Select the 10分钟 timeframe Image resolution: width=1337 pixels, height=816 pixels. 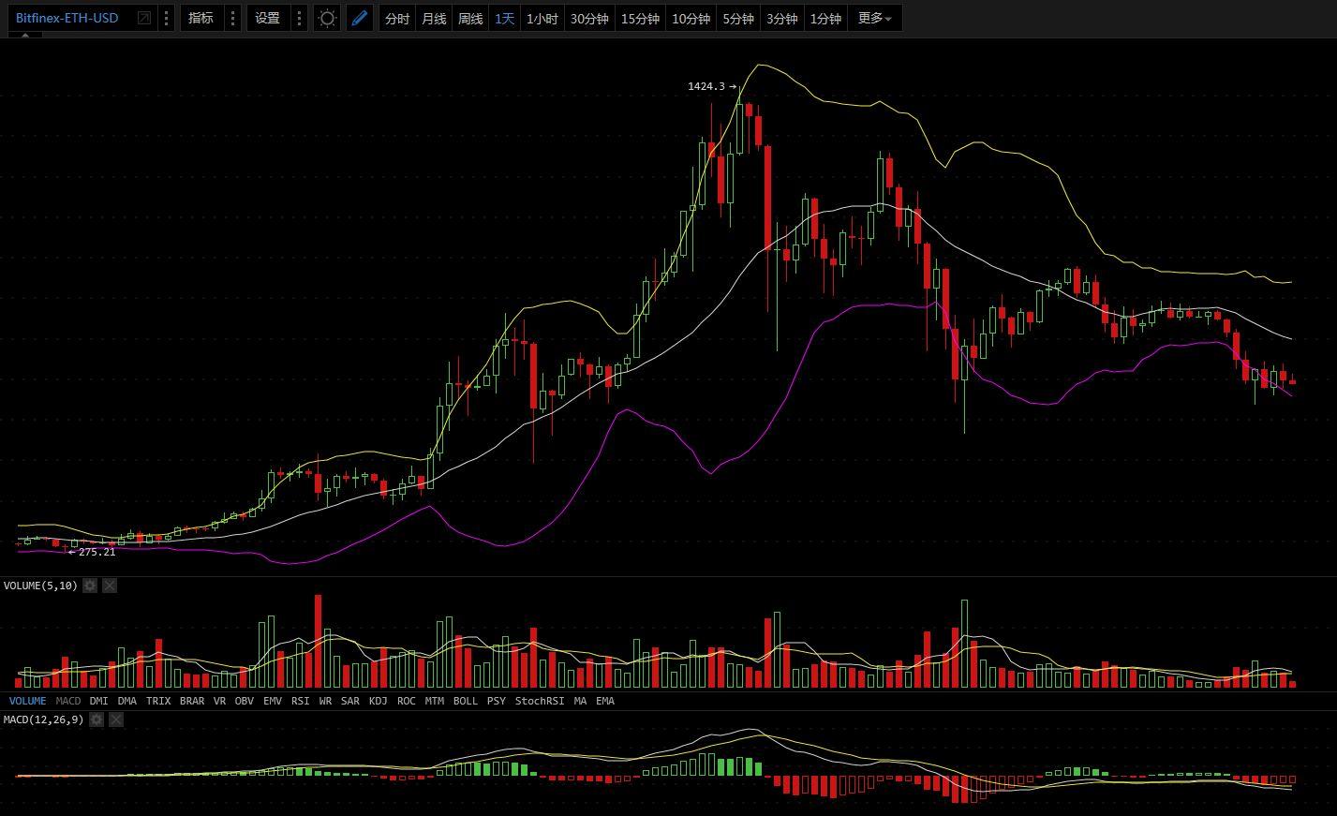(x=691, y=19)
